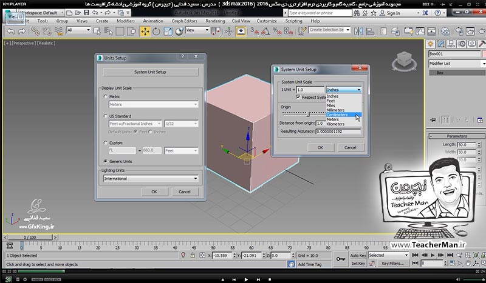
Task: Open the Lighting Units International dropdown
Action: point(151,178)
